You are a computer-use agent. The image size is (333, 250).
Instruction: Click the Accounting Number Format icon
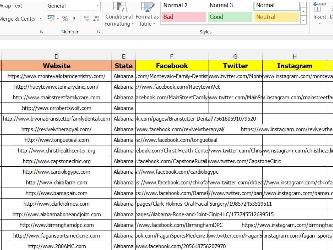[51, 19]
